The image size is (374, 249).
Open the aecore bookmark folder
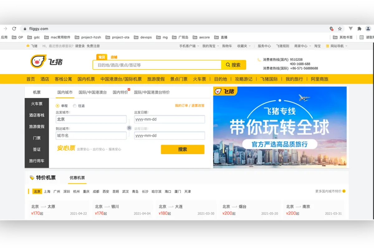coord(201,37)
